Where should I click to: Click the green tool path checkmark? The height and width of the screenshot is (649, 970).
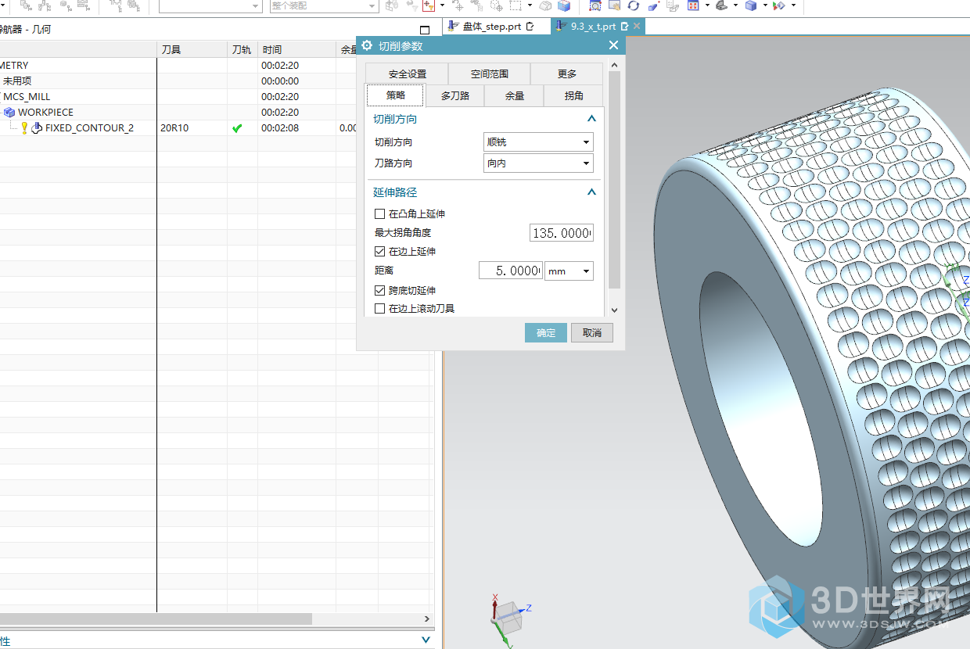(238, 128)
